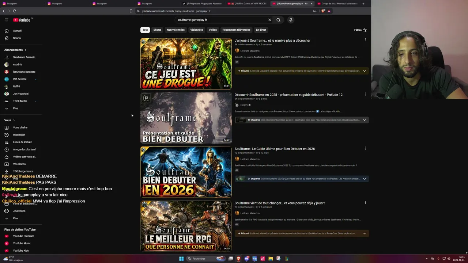This screenshot has width=468, height=263.
Task: Open more options for 'Ce jeu est une drogue' video
Action: point(365,40)
